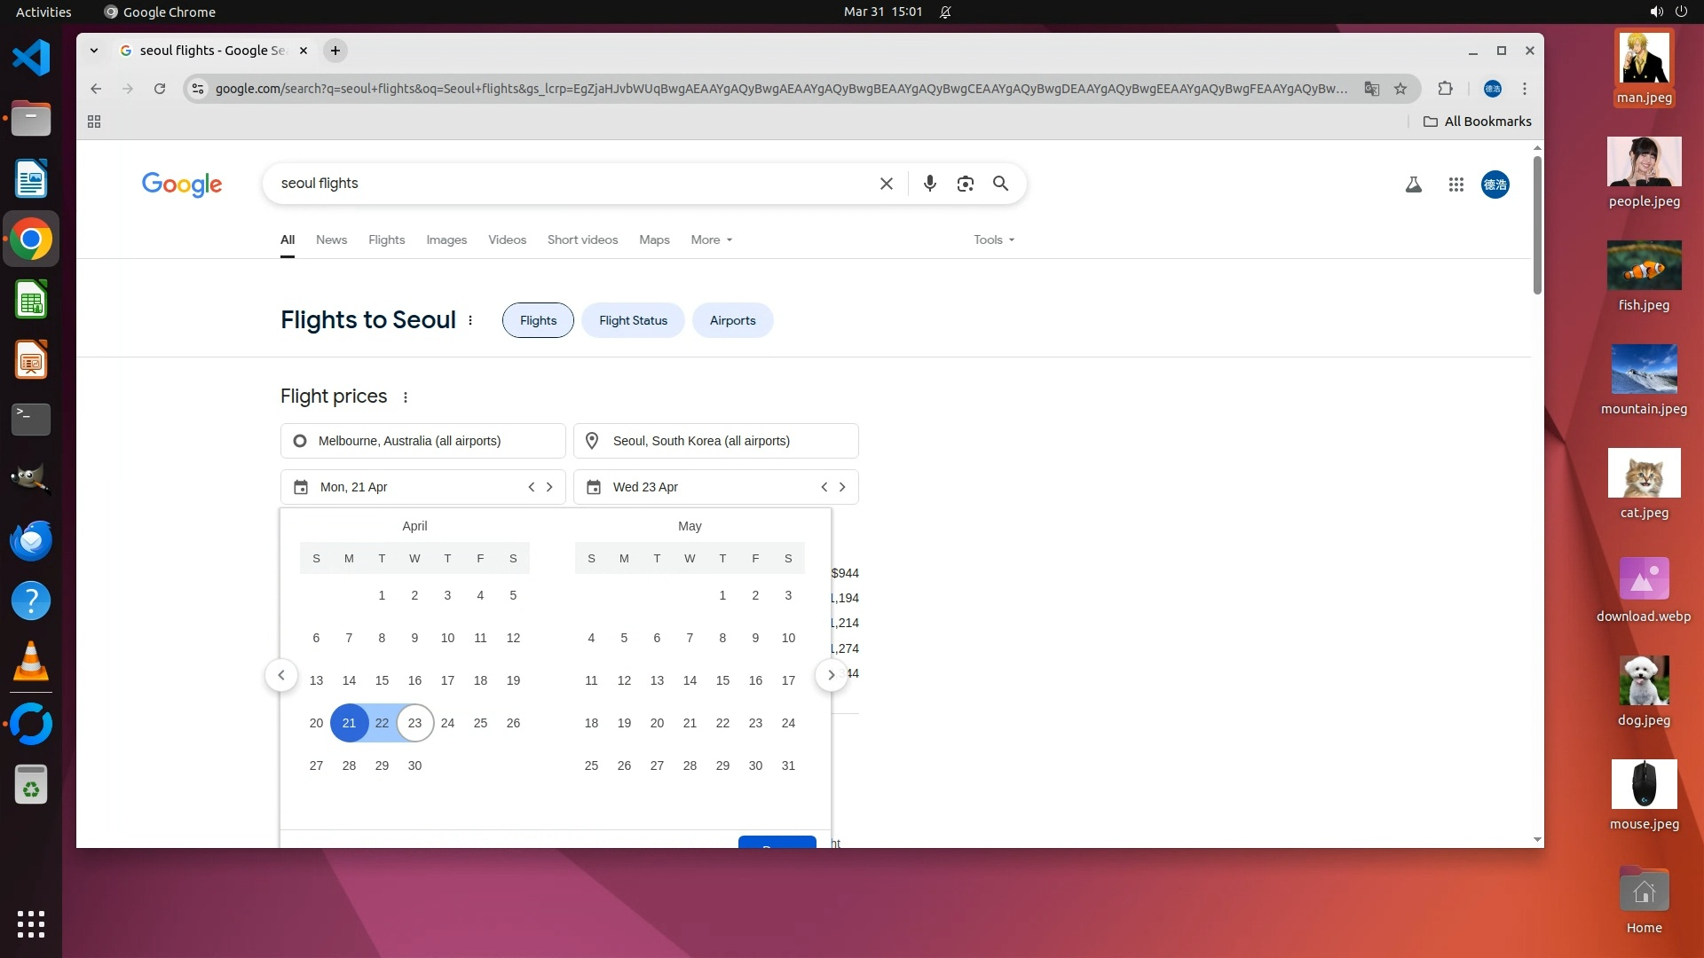
Task: Click the voice search microphone icon
Action: point(929,184)
